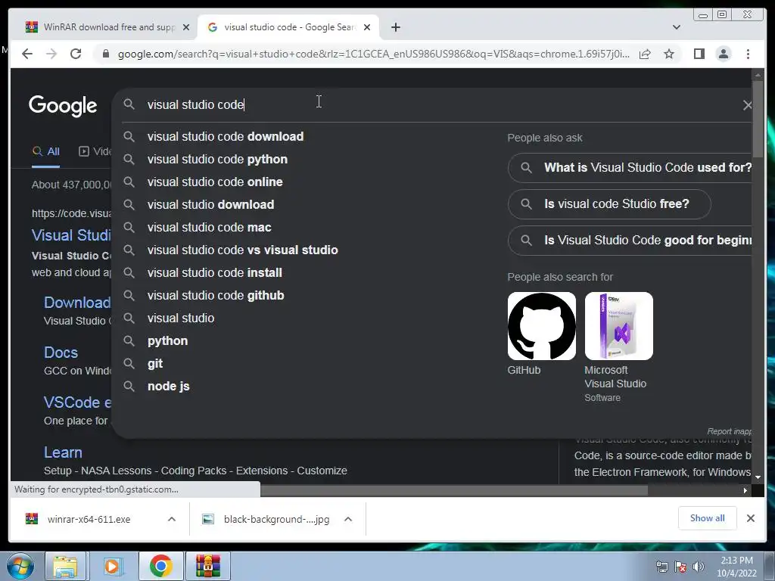The image size is (775, 581).
Task: Open black-background jpg download item
Action: tap(267, 519)
